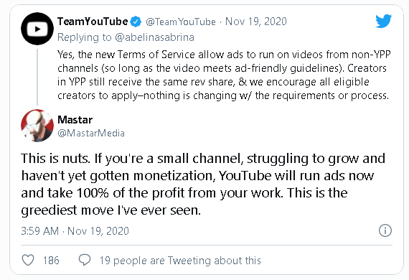The image size is (409, 280).
Task: Open the Mastar profile picture
Action: (x=37, y=126)
